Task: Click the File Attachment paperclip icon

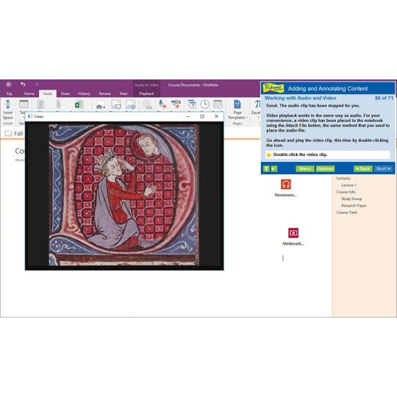Action: pyautogui.click(x=58, y=104)
